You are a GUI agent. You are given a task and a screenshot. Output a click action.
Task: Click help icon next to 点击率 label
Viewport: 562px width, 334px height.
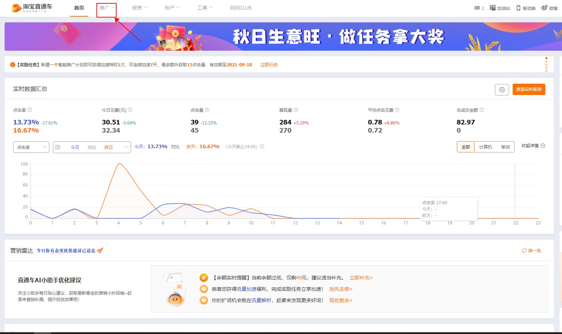pyautogui.click(x=30, y=110)
